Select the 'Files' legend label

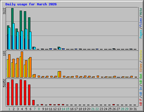141,22
